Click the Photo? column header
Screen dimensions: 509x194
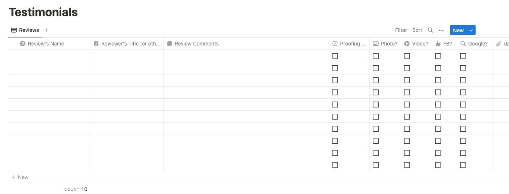pyautogui.click(x=385, y=44)
